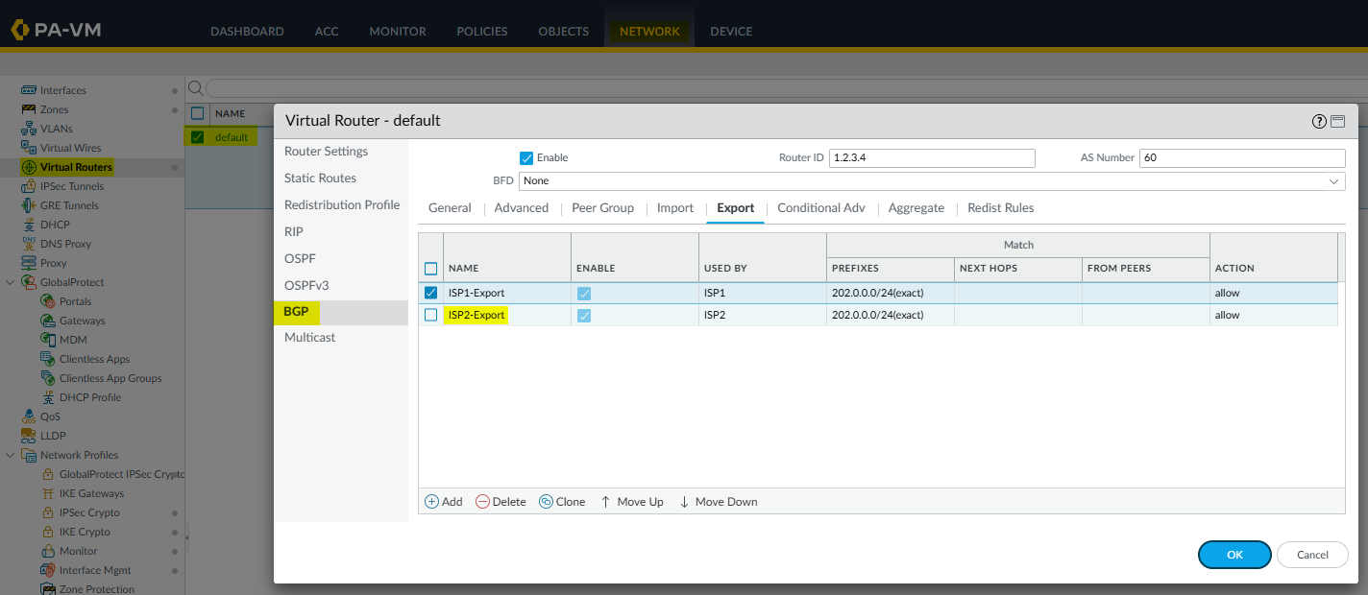Click the PA-VM logo icon
Image resolution: width=1368 pixels, height=595 pixels.
pyautogui.click(x=19, y=30)
